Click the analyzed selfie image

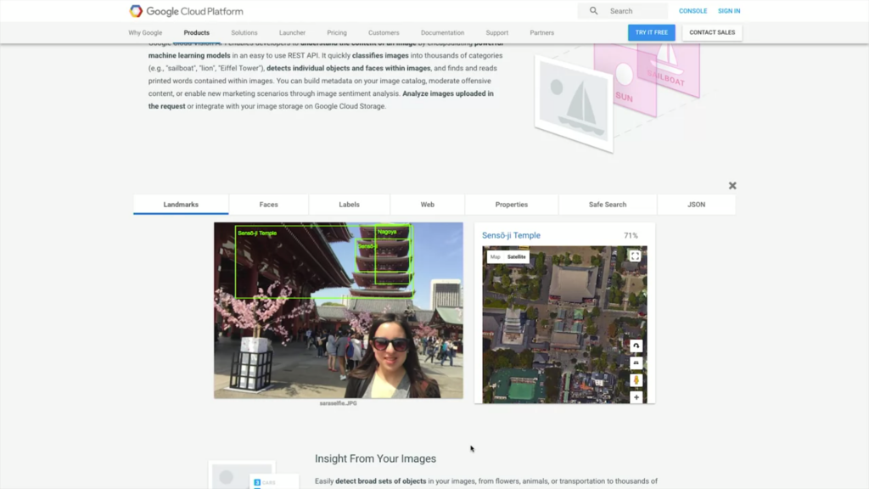pos(339,311)
